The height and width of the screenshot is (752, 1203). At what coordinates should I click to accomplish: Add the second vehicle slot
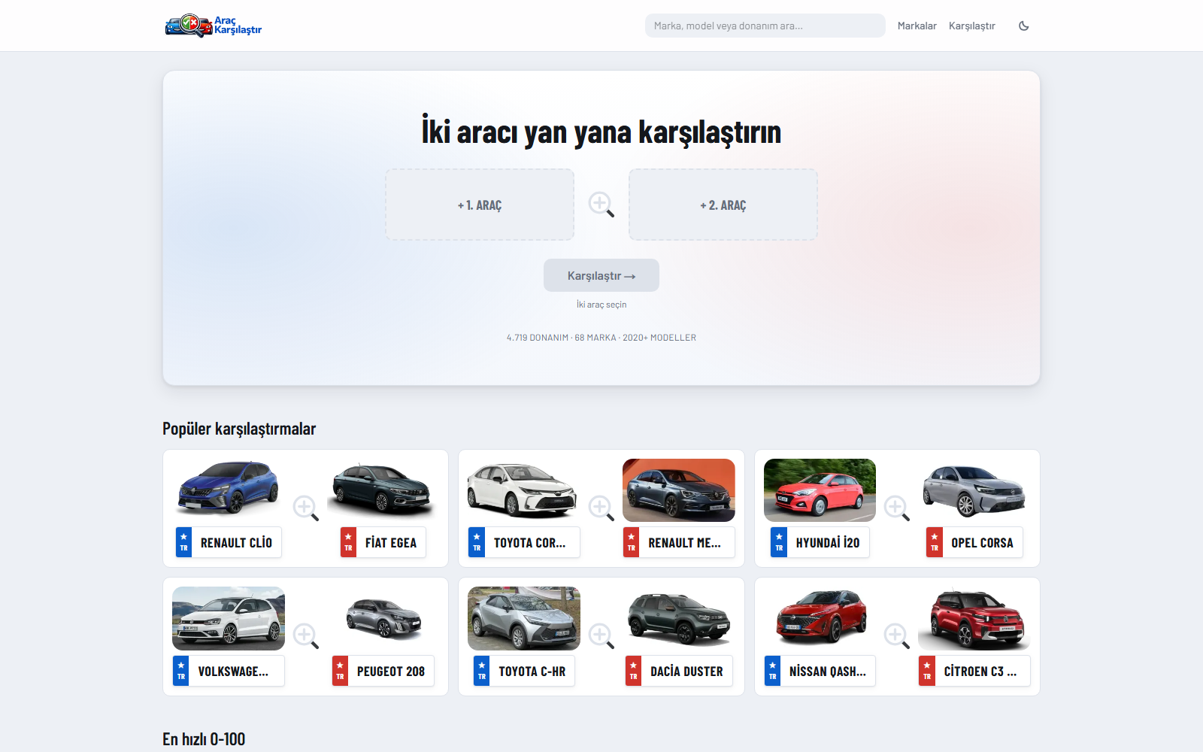pos(723,205)
